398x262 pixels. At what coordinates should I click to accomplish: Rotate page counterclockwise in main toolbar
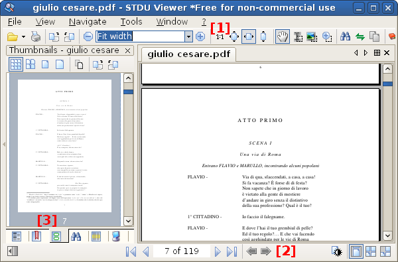point(69,36)
